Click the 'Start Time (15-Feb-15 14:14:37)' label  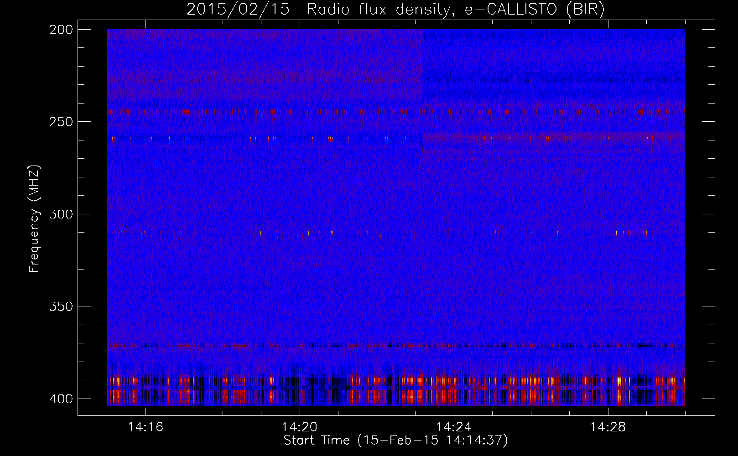point(395,440)
